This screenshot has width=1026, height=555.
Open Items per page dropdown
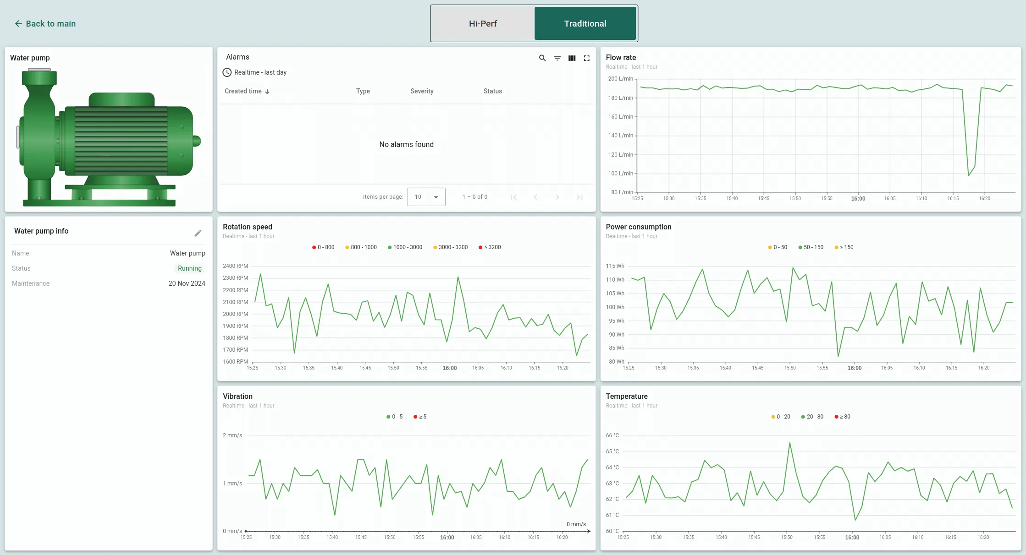pyautogui.click(x=426, y=197)
